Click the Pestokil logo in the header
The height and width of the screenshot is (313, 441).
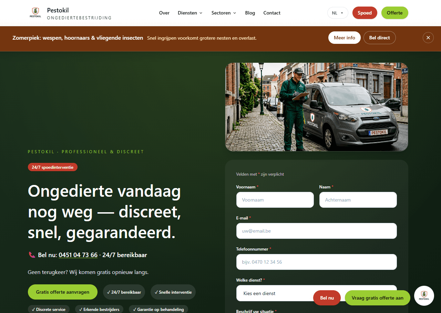35,13
